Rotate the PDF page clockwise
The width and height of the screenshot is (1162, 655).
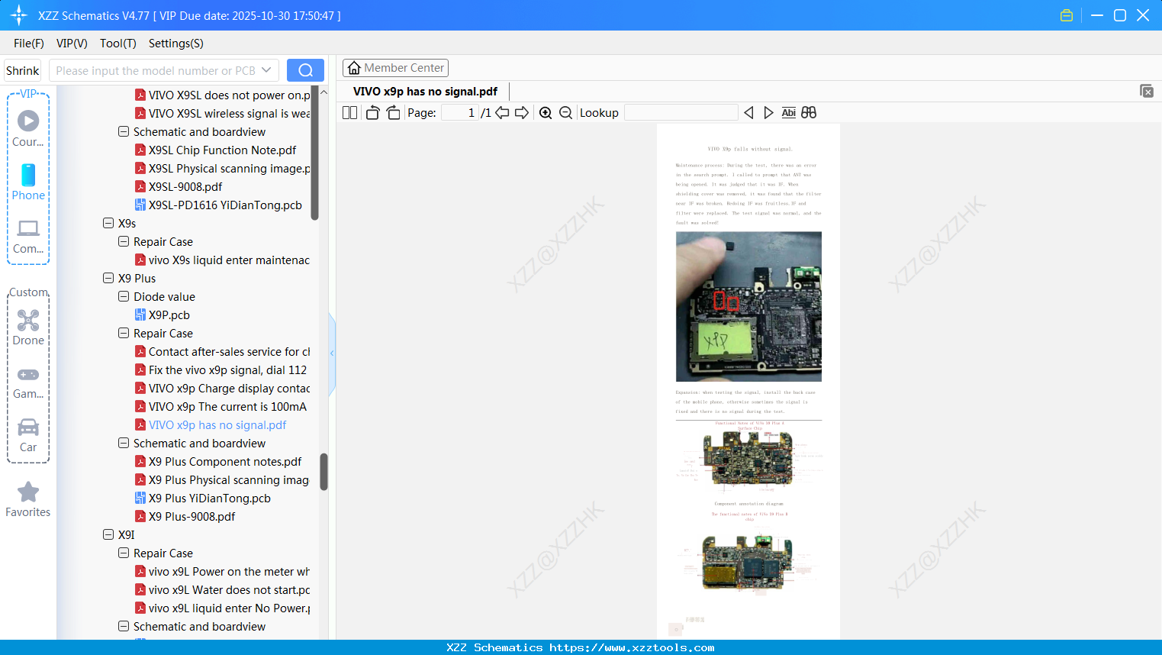click(x=393, y=113)
